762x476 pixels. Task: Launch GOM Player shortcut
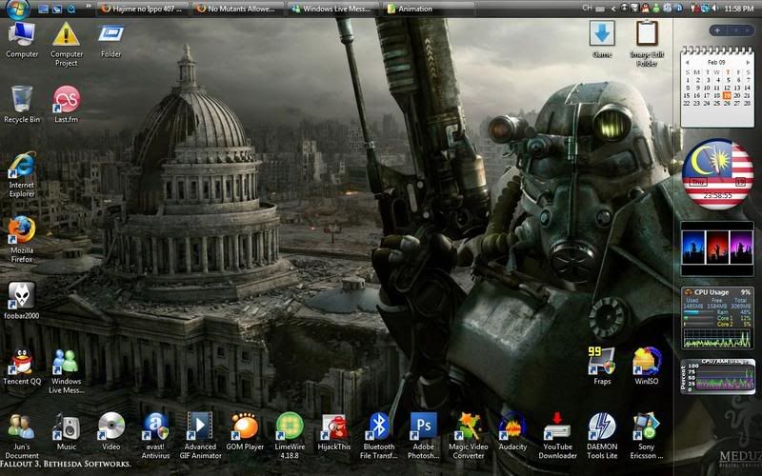click(245, 431)
